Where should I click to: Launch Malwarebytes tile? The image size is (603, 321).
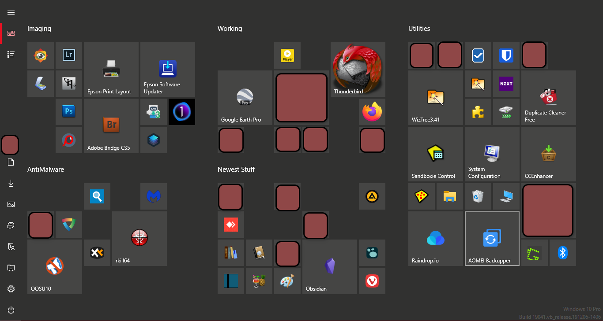[154, 196]
